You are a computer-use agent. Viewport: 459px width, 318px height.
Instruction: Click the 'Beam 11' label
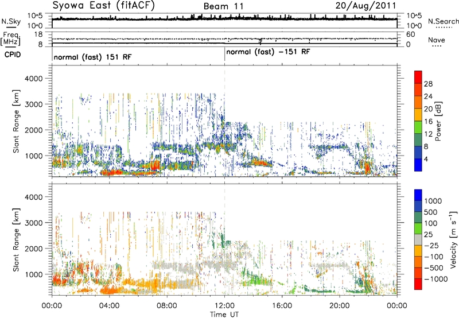pos(223,6)
